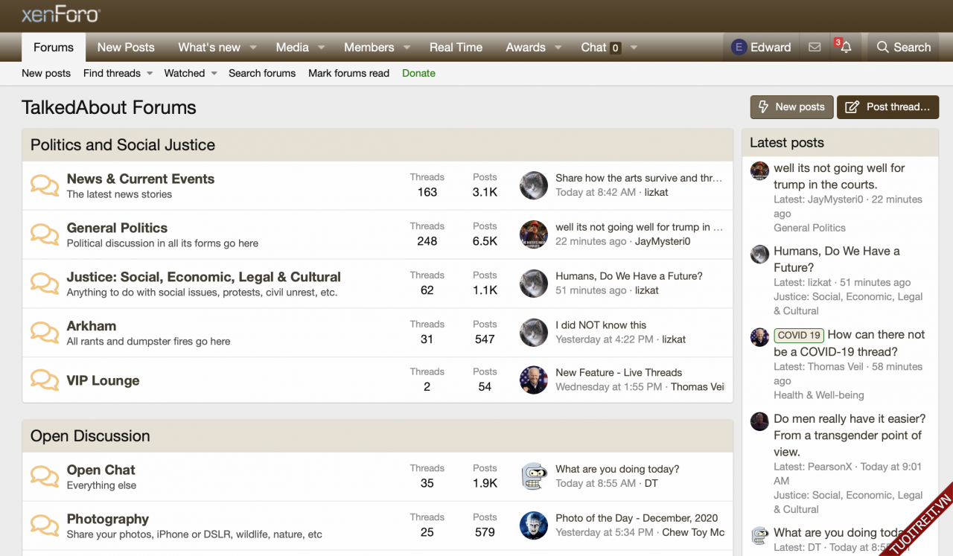
Task: Expand the What's new dropdown arrow
Action: tap(253, 47)
